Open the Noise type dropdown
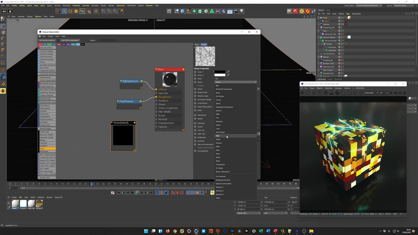Screen dimensions: 418x235 [x=235, y=82]
